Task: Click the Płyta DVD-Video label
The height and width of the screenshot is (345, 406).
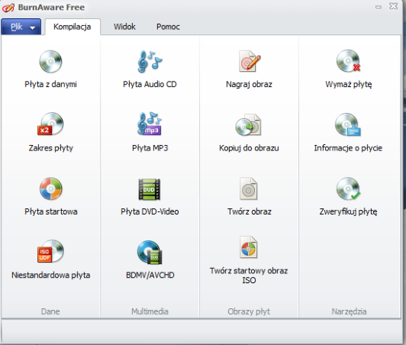Action: (x=150, y=211)
